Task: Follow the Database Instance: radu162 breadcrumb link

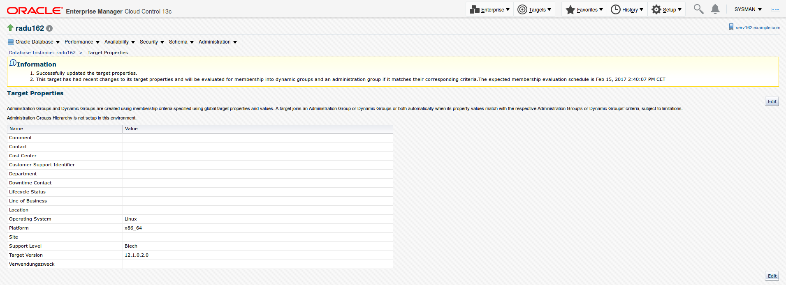Action: click(x=42, y=53)
